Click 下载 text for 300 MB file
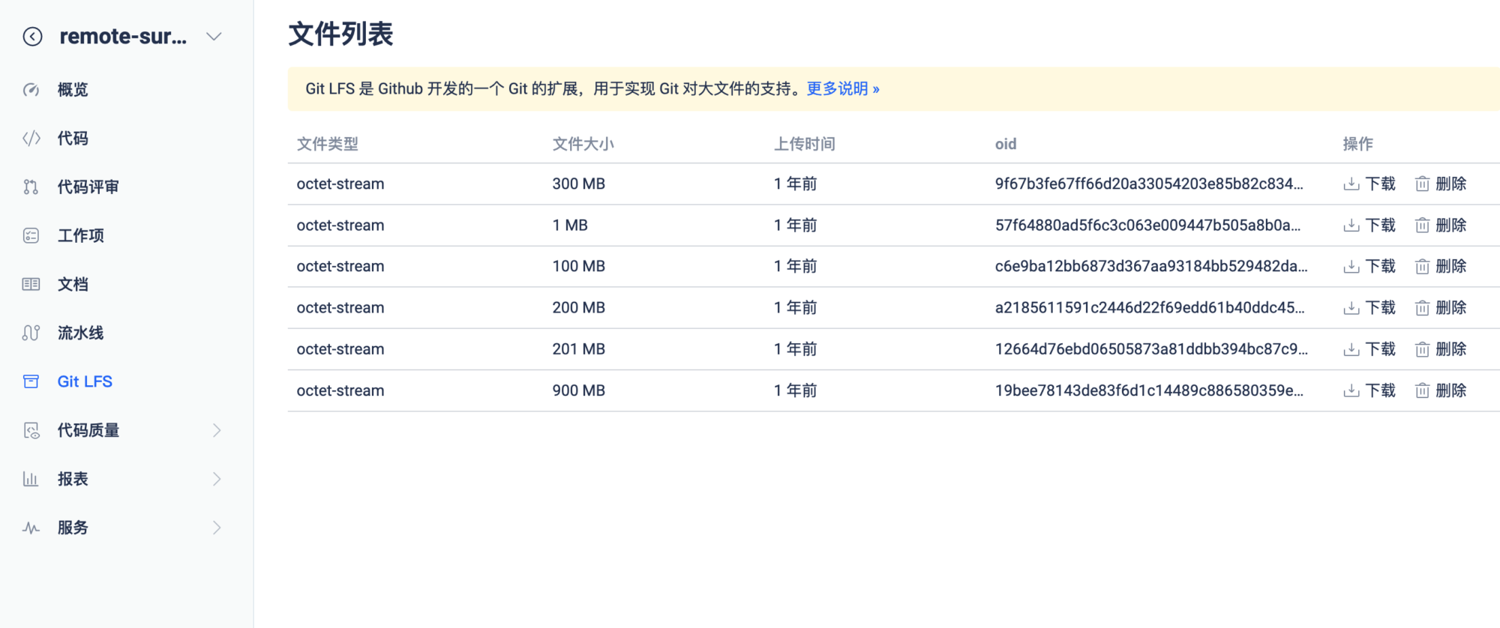 click(x=1380, y=184)
